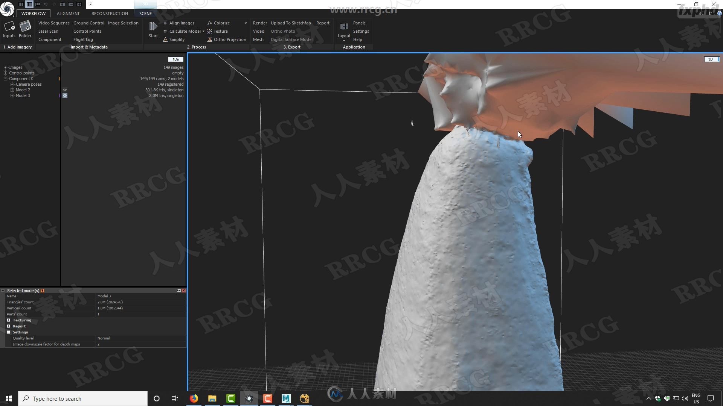Click the Scene tab
The width and height of the screenshot is (723, 406).
(145, 14)
